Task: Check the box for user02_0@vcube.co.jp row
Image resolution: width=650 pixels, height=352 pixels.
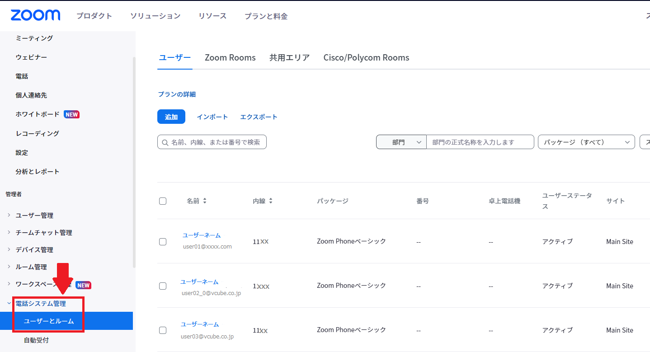Action: click(x=163, y=286)
